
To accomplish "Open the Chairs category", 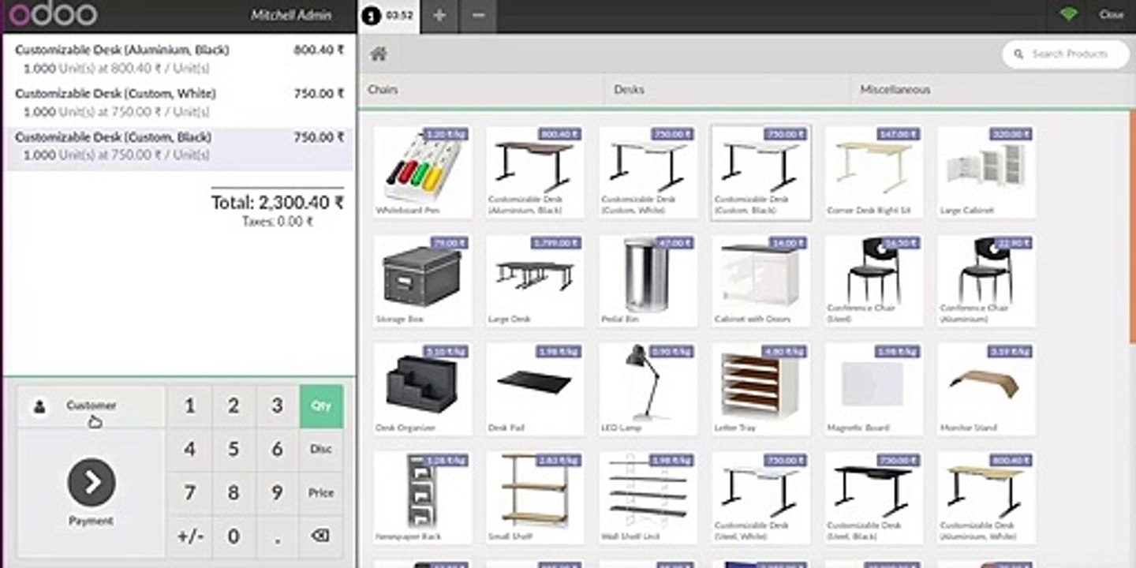I will (x=481, y=90).
